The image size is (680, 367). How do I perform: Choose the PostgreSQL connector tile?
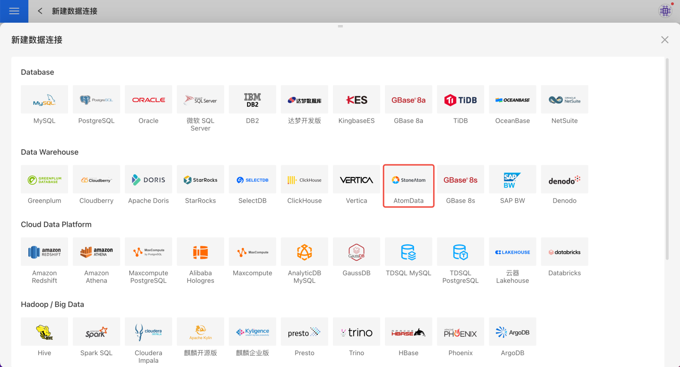click(96, 100)
